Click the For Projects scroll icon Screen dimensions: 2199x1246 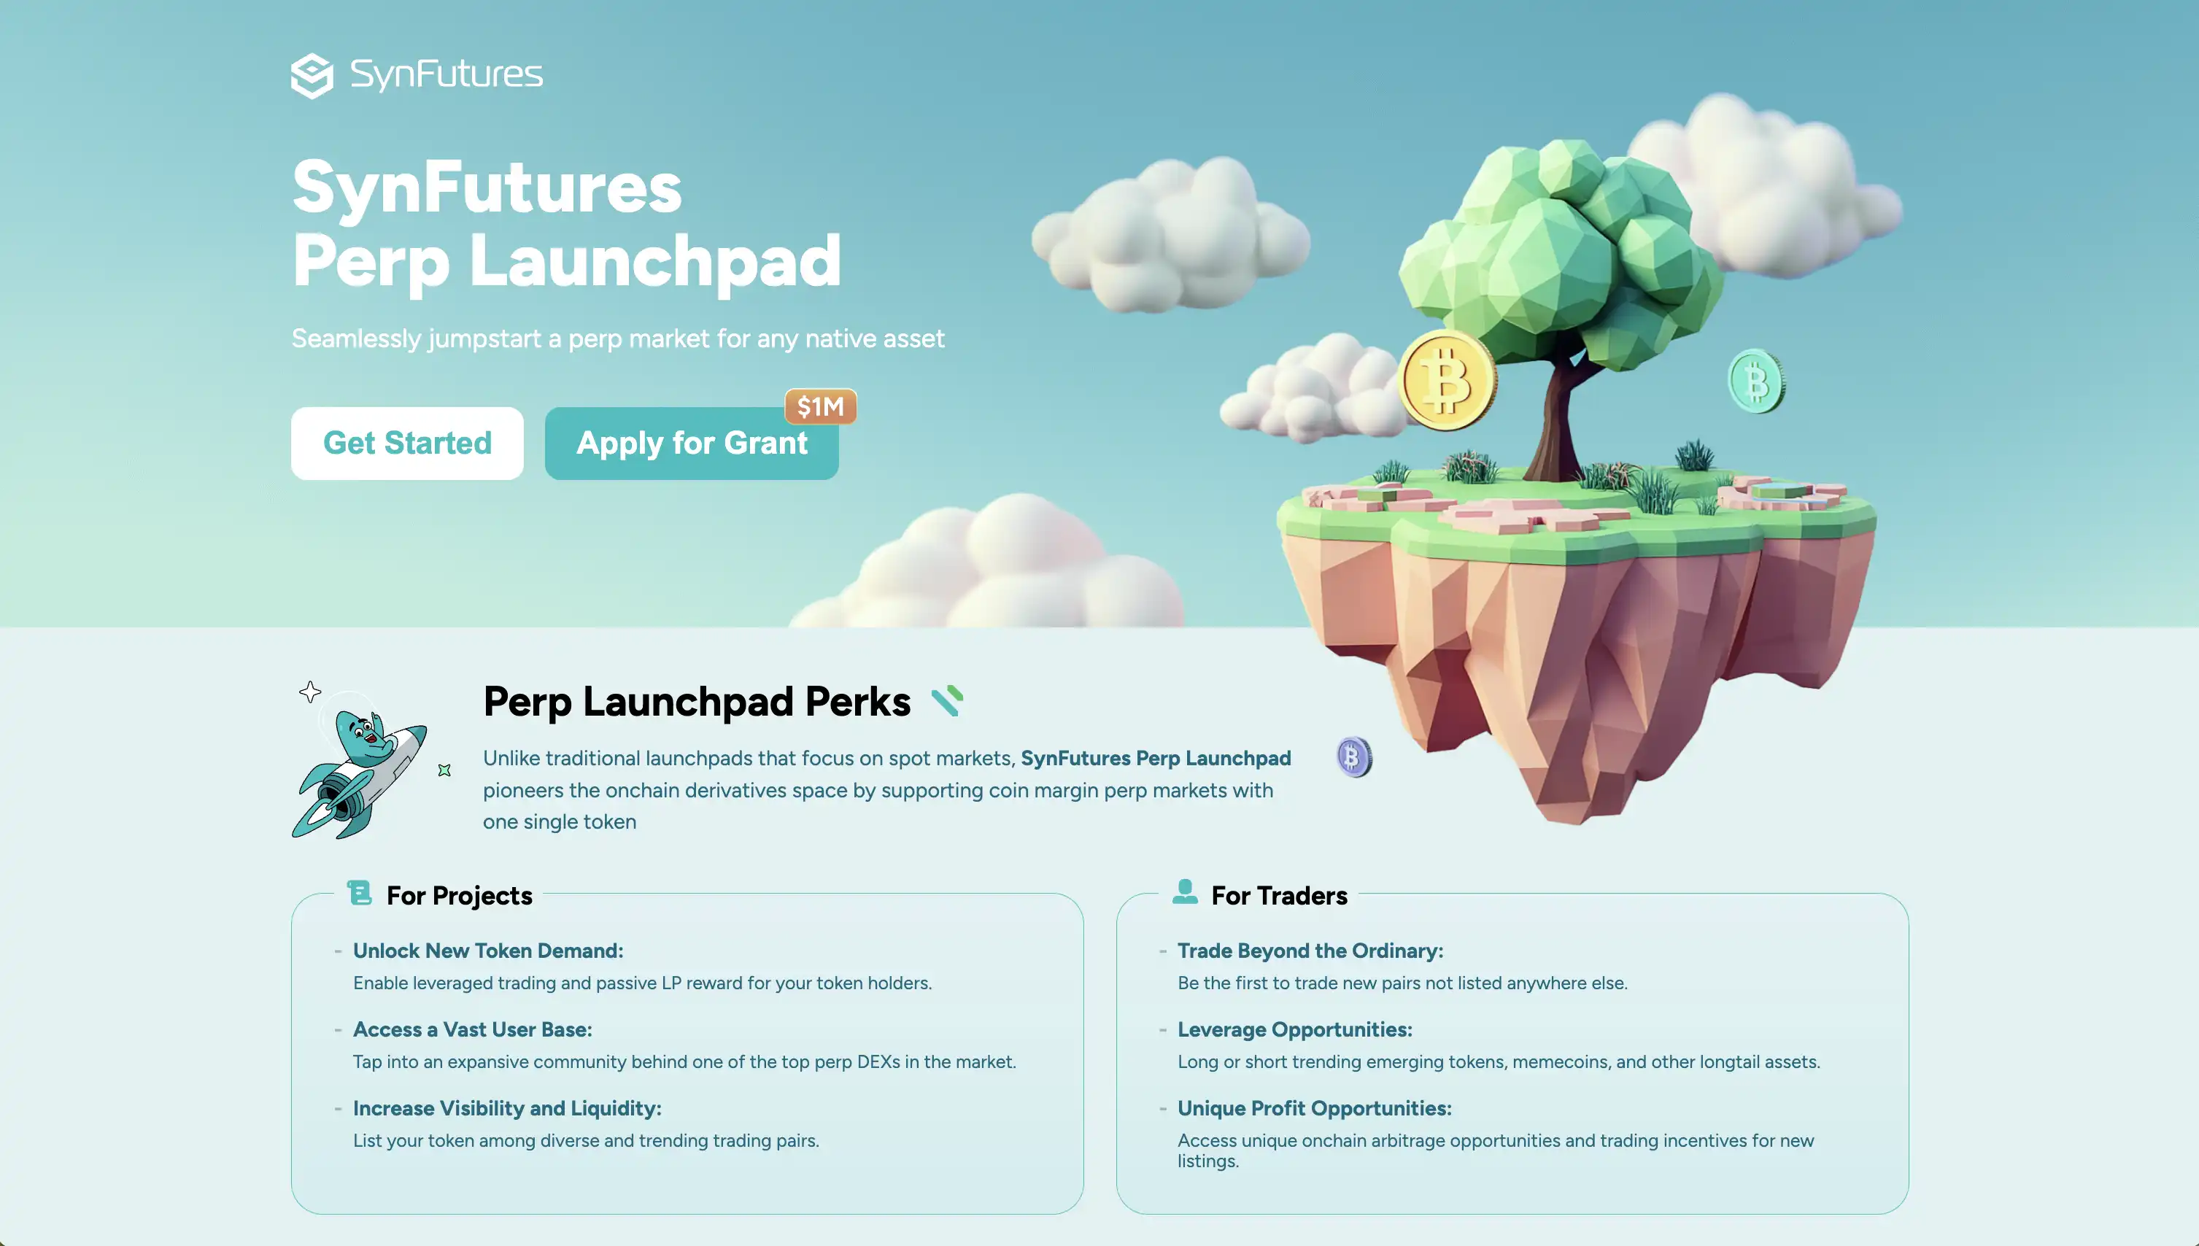pyautogui.click(x=360, y=893)
